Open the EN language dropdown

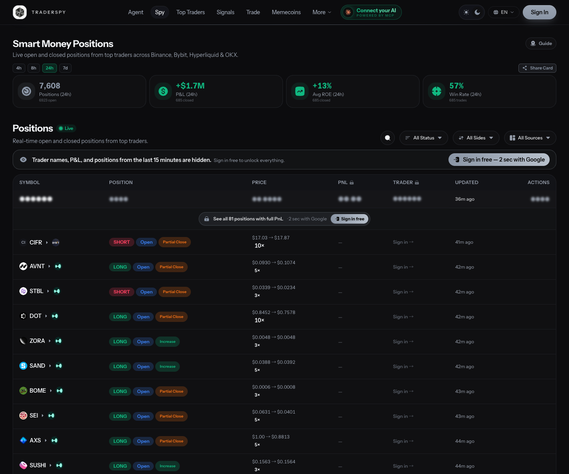(x=504, y=12)
